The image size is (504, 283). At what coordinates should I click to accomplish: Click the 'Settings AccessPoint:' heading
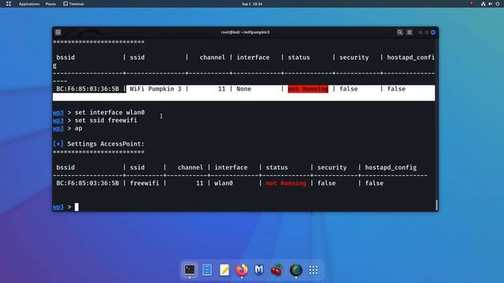106,144
